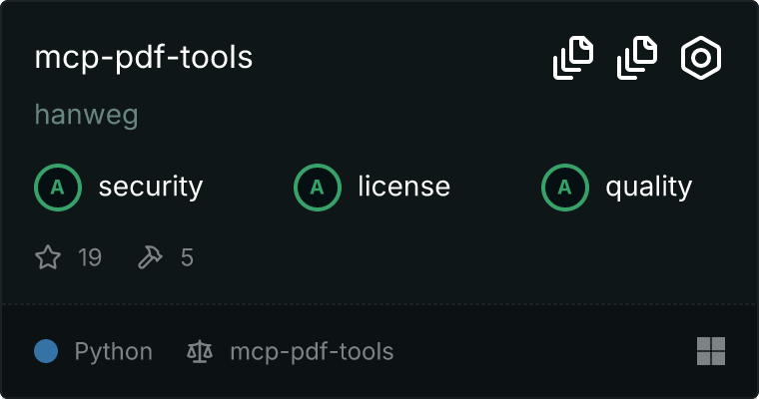The image size is (759, 399).
Task: Click the quality grade A badge
Action: pyautogui.click(x=565, y=188)
